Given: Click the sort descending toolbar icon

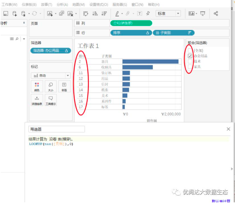Looking at the screenshot, I should pos(104,14).
